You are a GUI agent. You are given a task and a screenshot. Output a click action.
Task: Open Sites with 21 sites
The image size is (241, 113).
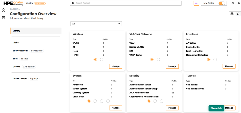15,59
